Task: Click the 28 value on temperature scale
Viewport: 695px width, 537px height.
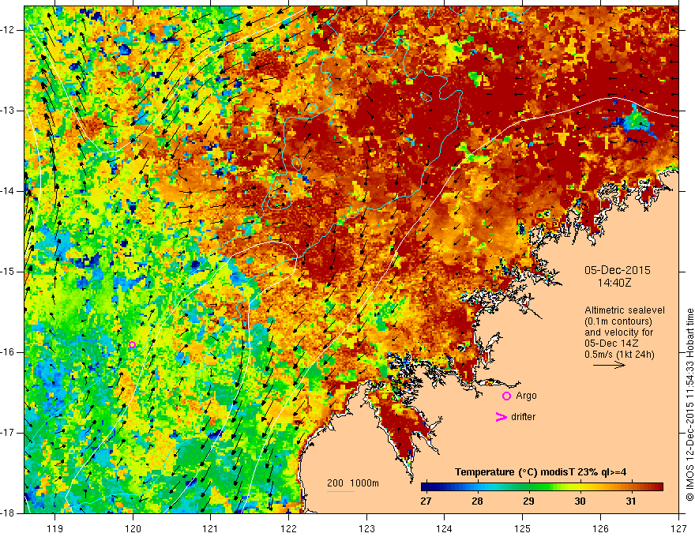Action: (477, 501)
